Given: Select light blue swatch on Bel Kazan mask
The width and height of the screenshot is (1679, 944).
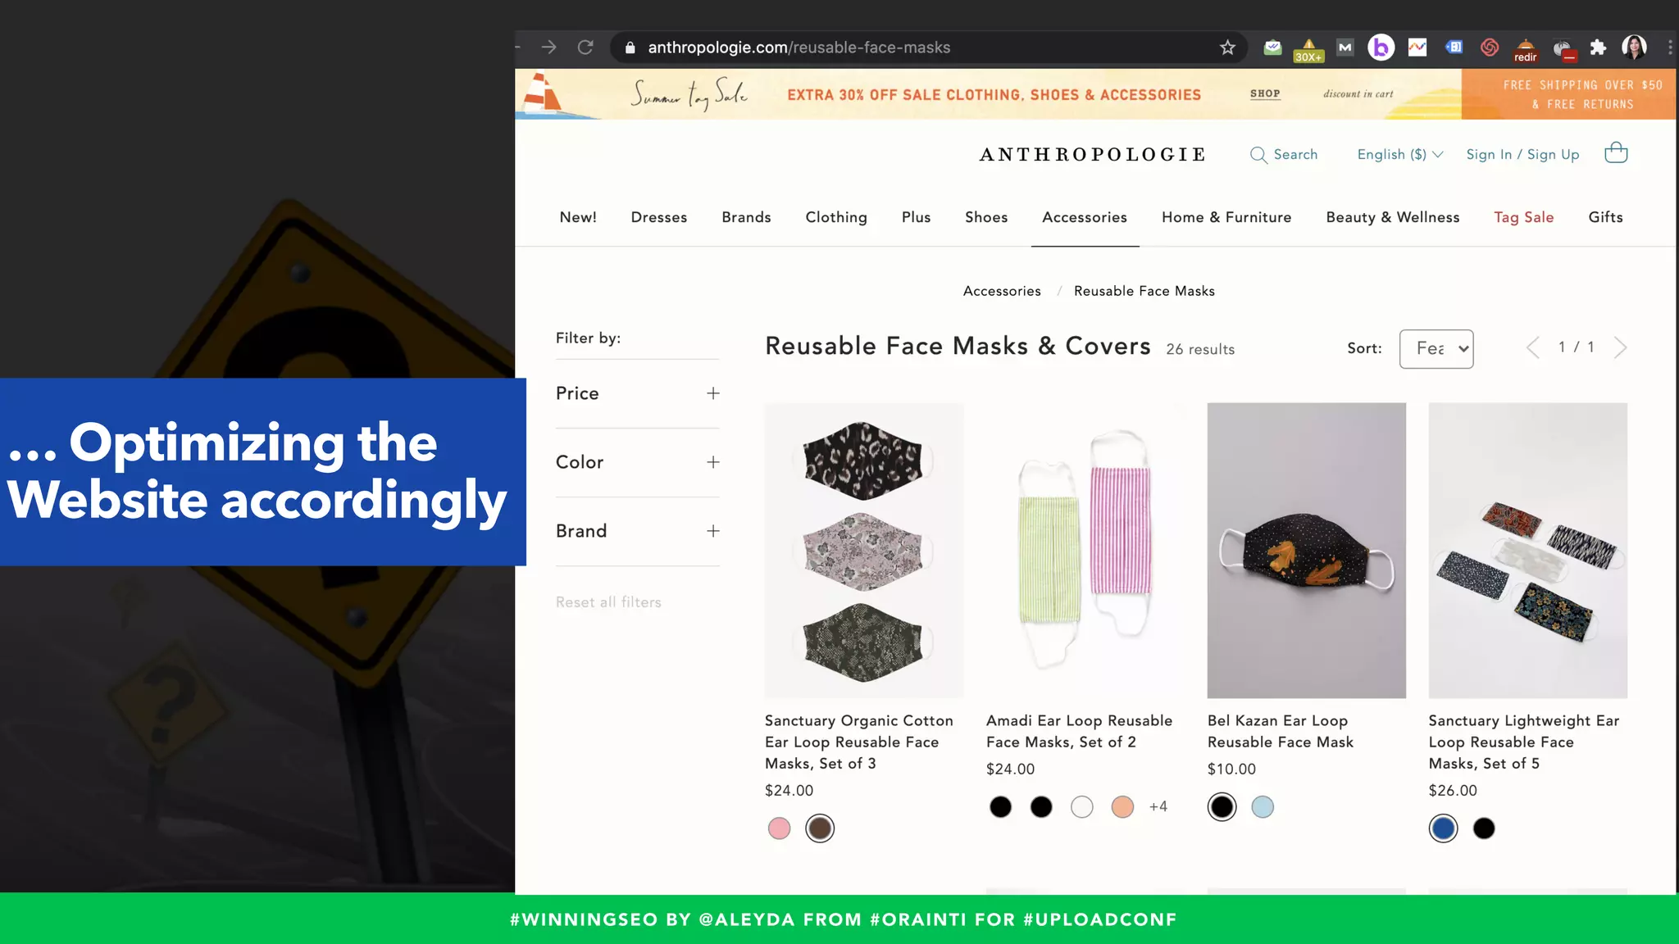Looking at the screenshot, I should (x=1263, y=807).
